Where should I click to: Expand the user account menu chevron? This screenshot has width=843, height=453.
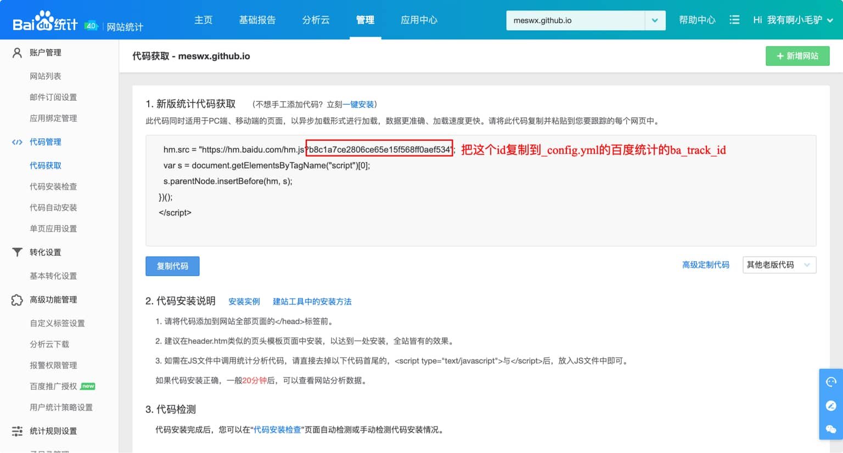tap(830, 20)
